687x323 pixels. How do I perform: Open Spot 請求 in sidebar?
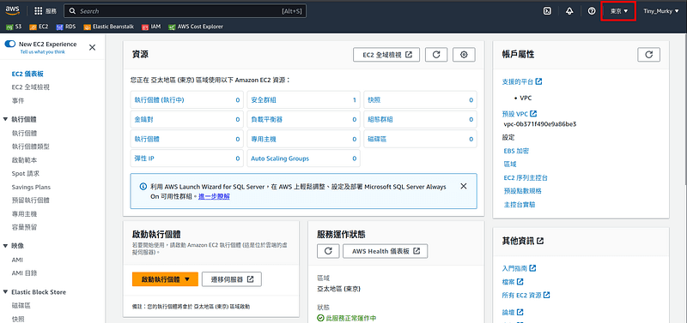26,174
